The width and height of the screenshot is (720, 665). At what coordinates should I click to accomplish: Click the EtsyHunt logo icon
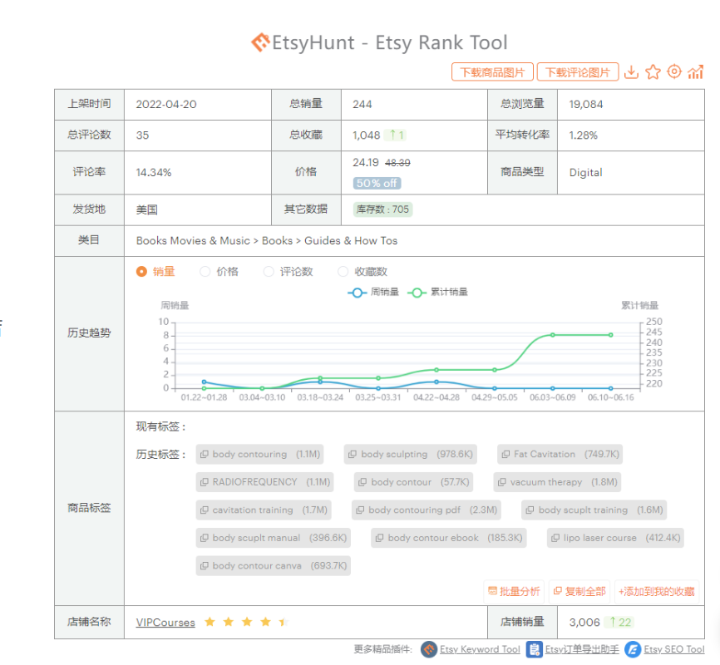(260, 42)
